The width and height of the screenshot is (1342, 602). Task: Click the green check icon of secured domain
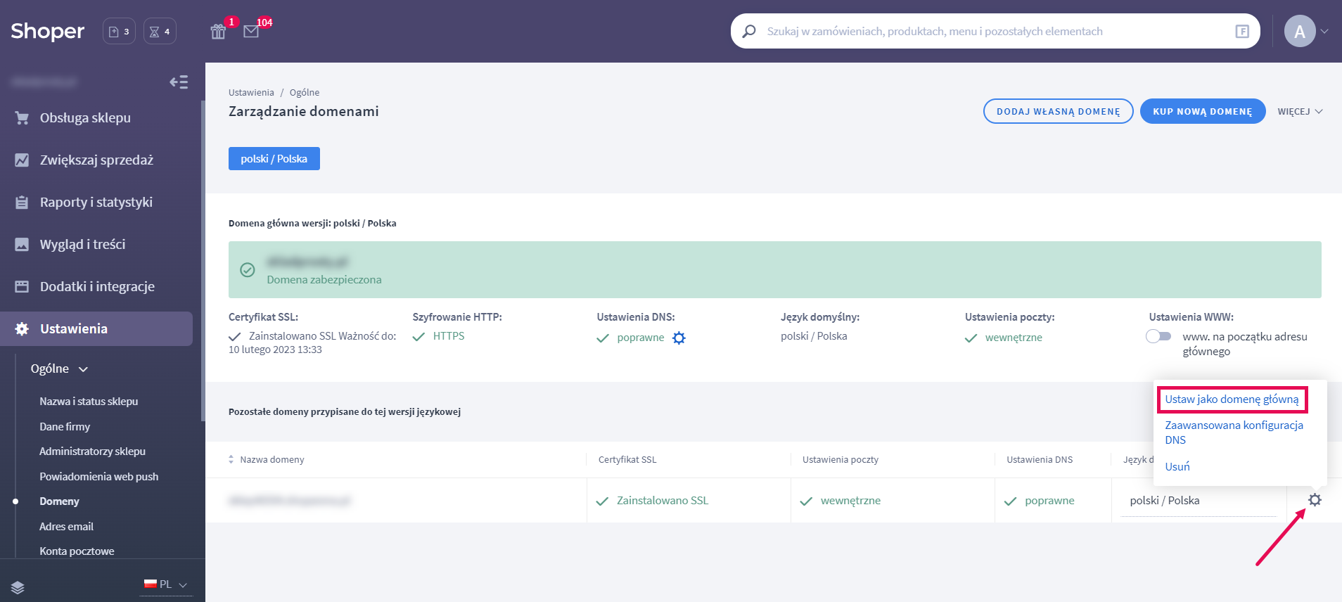(x=248, y=269)
